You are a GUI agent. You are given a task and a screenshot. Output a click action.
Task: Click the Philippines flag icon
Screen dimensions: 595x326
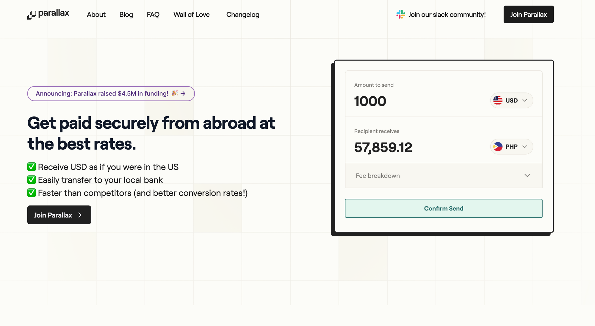[x=498, y=147]
